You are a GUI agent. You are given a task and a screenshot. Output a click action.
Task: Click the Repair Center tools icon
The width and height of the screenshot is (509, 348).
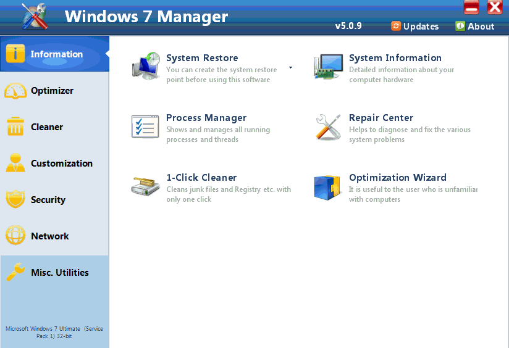pyautogui.click(x=328, y=126)
